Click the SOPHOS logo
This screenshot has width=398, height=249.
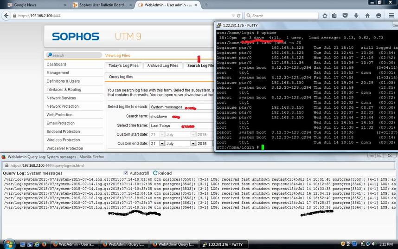pyautogui.click(x=76, y=37)
